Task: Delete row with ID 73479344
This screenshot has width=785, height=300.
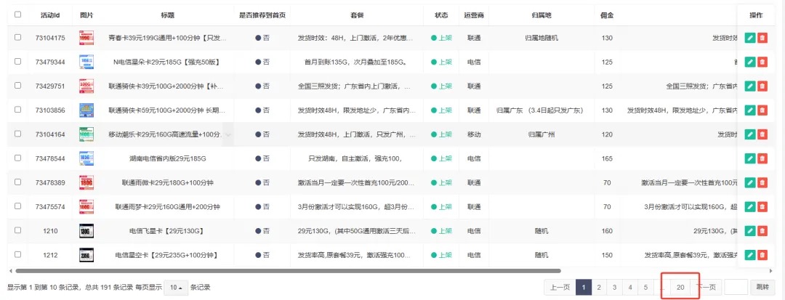Action: coord(762,62)
